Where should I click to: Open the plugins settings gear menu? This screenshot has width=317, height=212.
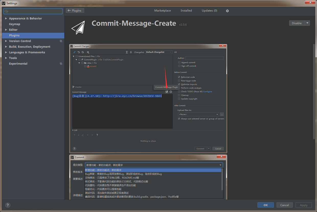click(x=227, y=11)
